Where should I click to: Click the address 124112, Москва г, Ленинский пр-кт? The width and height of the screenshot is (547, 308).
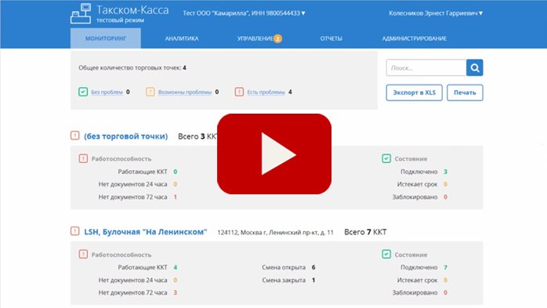pyautogui.click(x=275, y=232)
